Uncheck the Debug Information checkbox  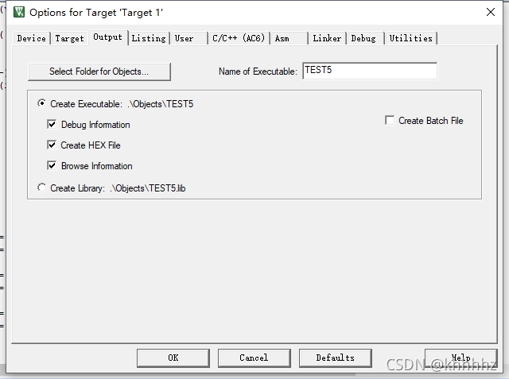[52, 124]
